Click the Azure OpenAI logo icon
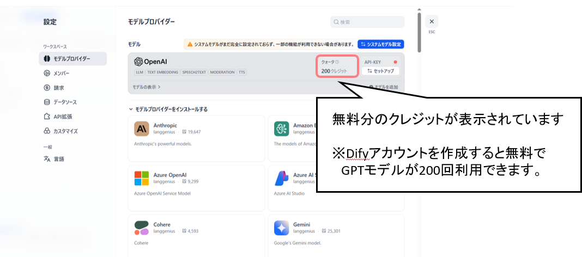Image resolution: width=582 pixels, height=257 pixels. 142,178
